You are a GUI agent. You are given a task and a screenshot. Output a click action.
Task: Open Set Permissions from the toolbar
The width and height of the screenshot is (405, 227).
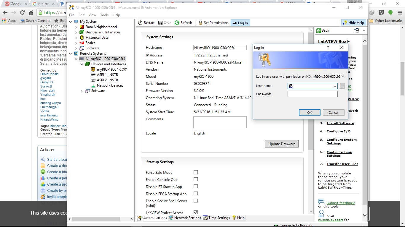[213, 23]
